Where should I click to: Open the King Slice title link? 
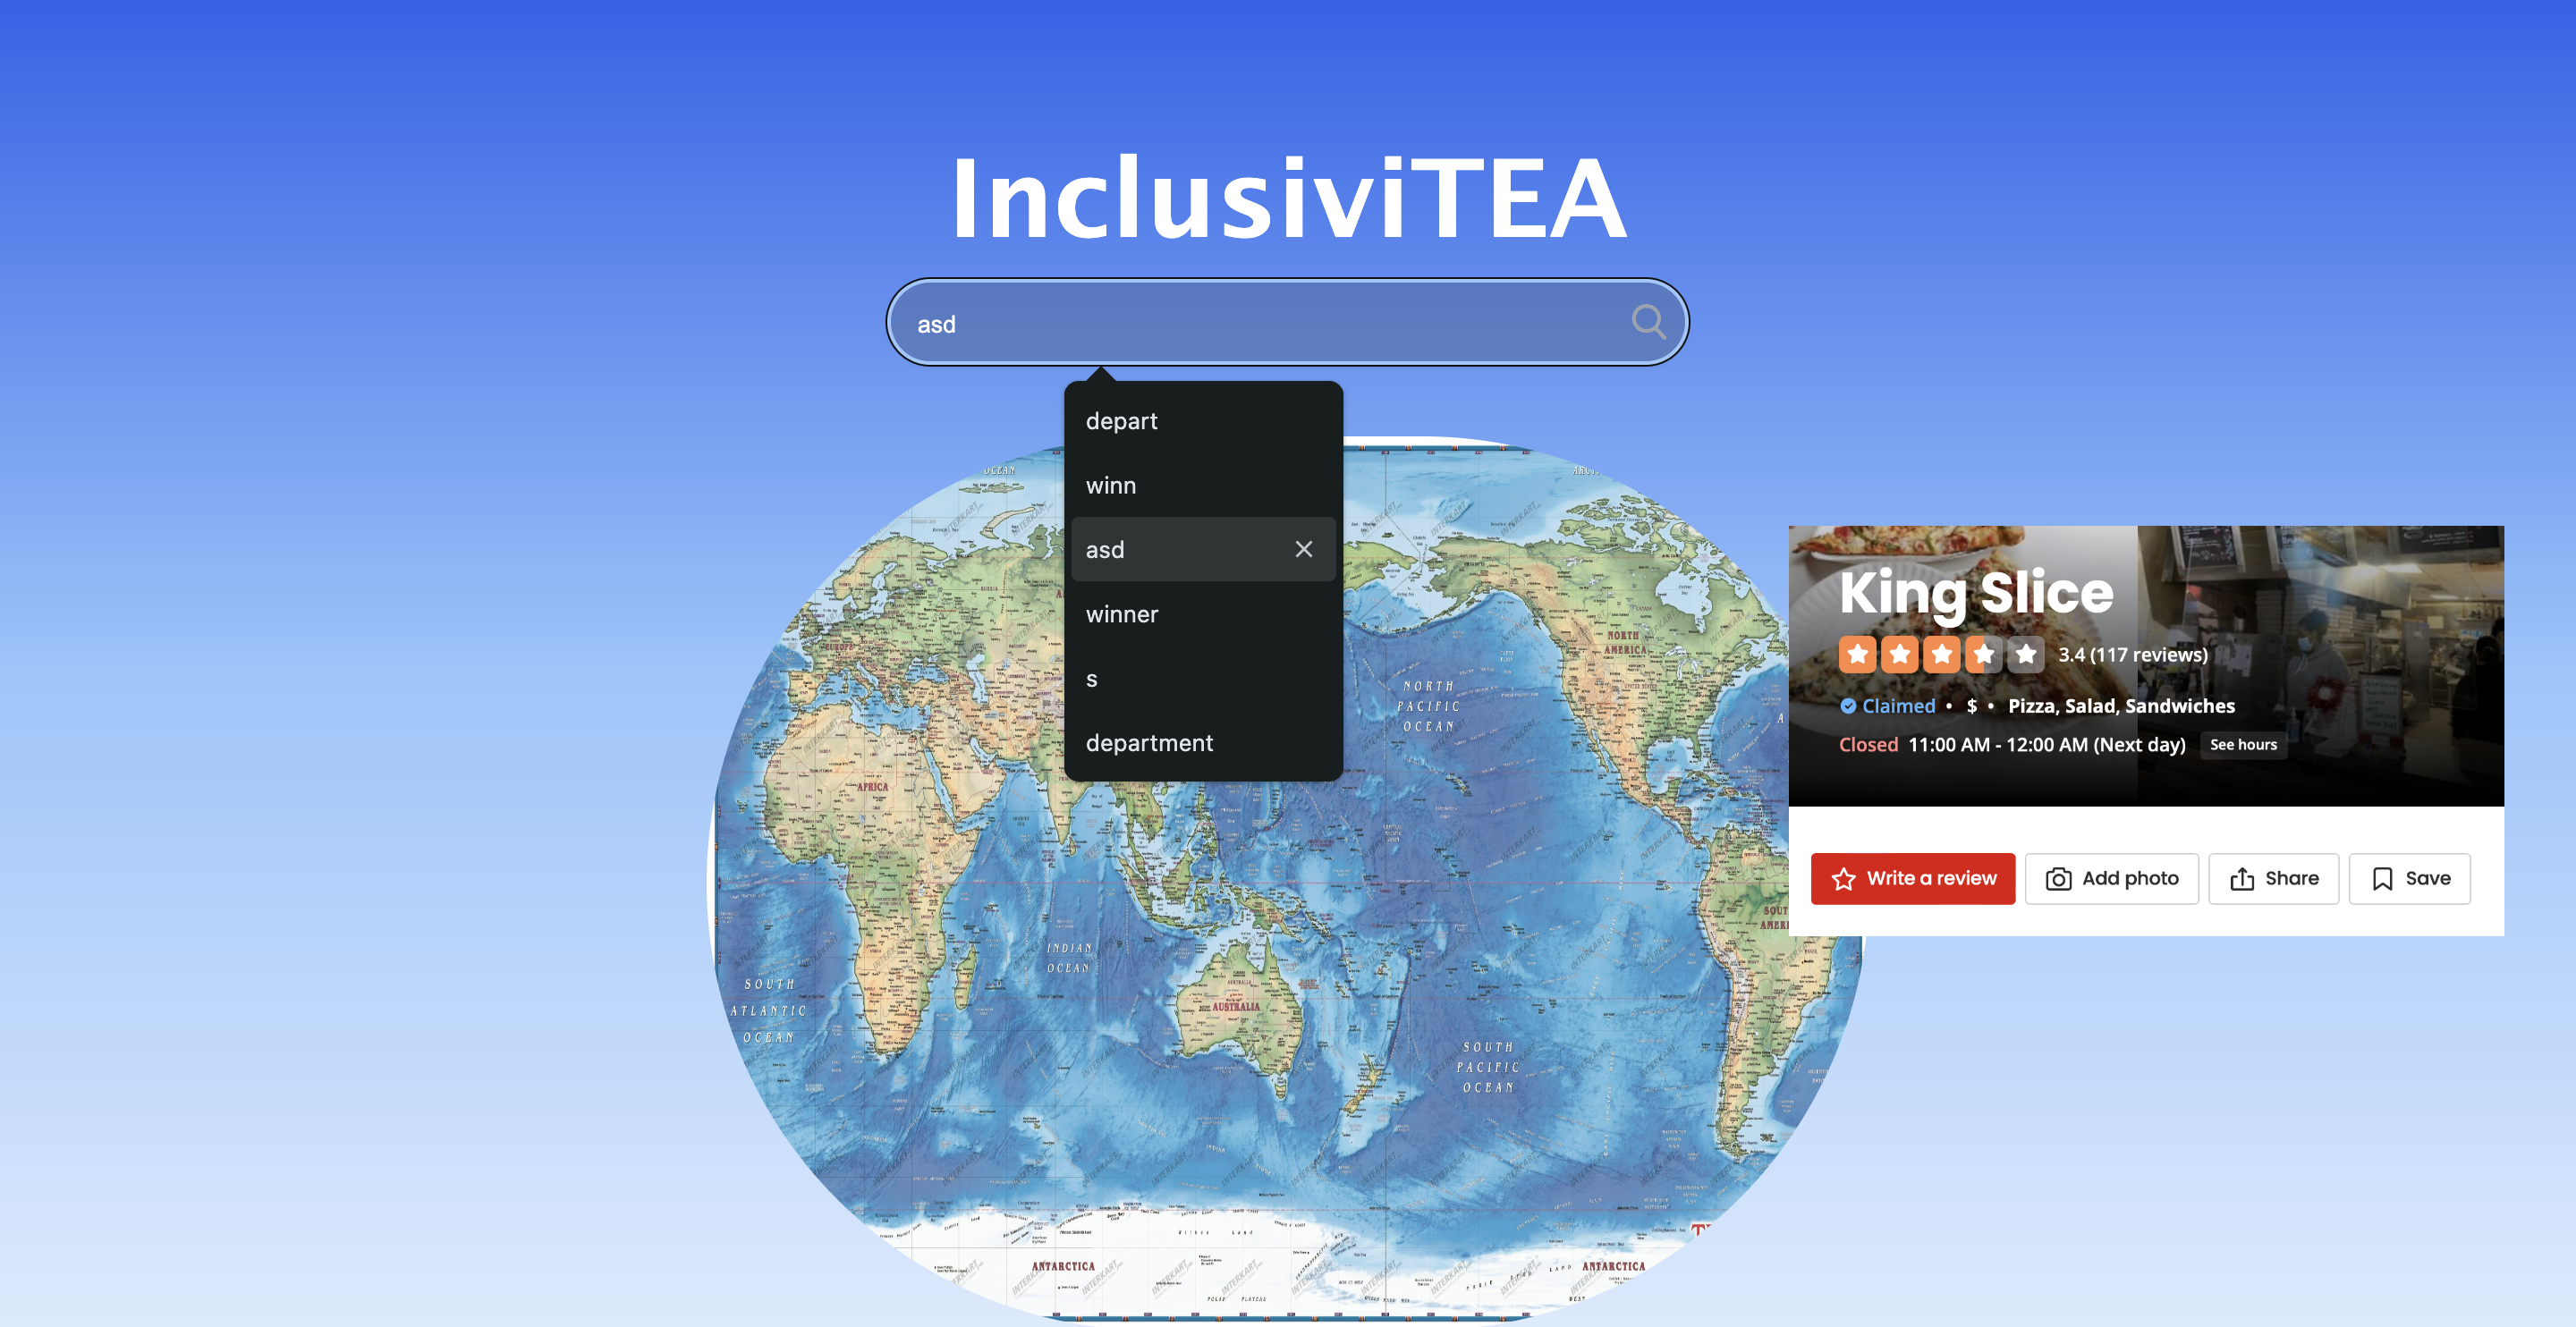click(x=1975, y=592)
